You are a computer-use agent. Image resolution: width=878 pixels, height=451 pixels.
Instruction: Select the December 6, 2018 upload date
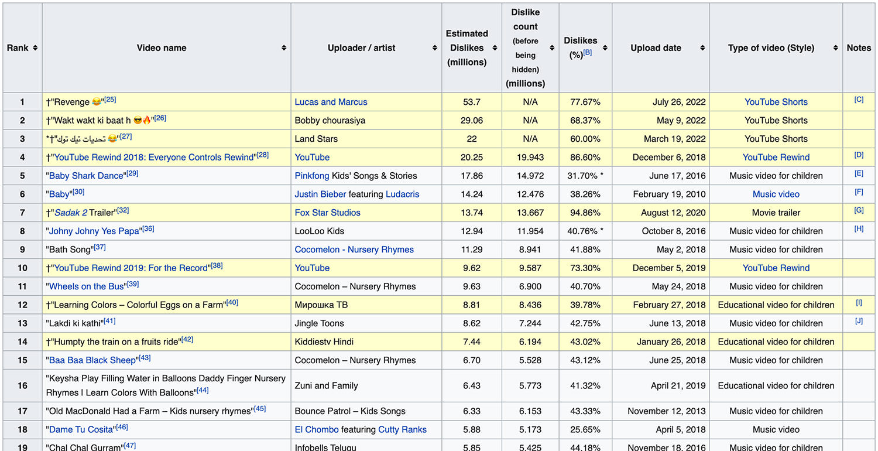pos(661,157)
